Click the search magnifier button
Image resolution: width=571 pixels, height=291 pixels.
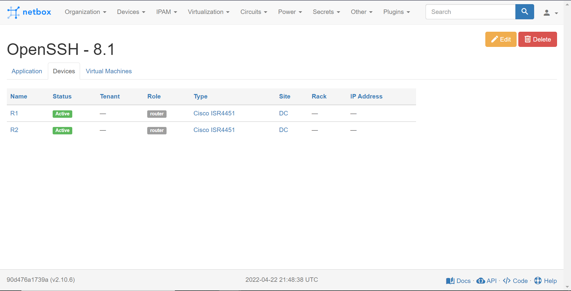pyautogui.click(x=525, y=12)
